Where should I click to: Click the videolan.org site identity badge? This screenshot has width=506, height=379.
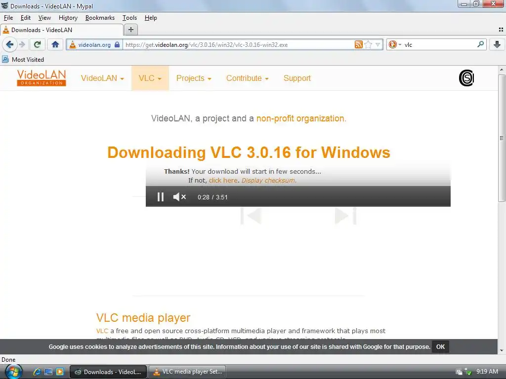(94, 45)
